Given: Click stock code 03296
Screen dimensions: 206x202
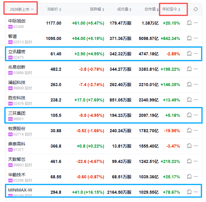Looking at the screenshot, I should (x=18, y=180).
